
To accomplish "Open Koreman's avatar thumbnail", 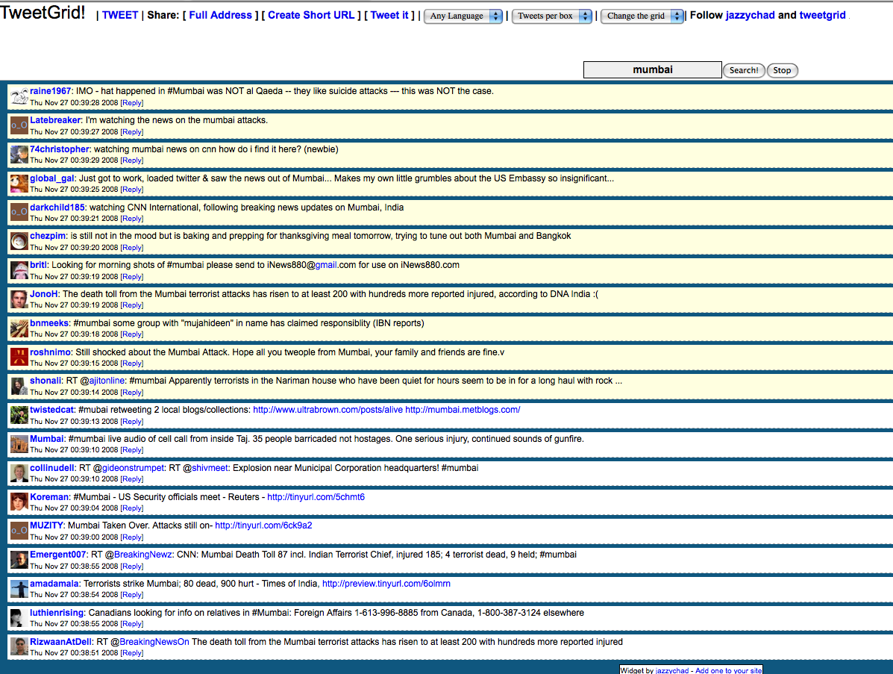I will (x=19, y=502).
